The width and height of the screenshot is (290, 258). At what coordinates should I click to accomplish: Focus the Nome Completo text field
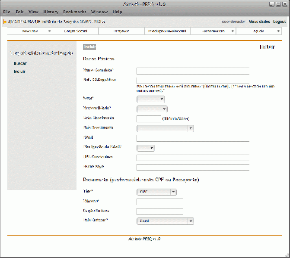tap(193, 71)
